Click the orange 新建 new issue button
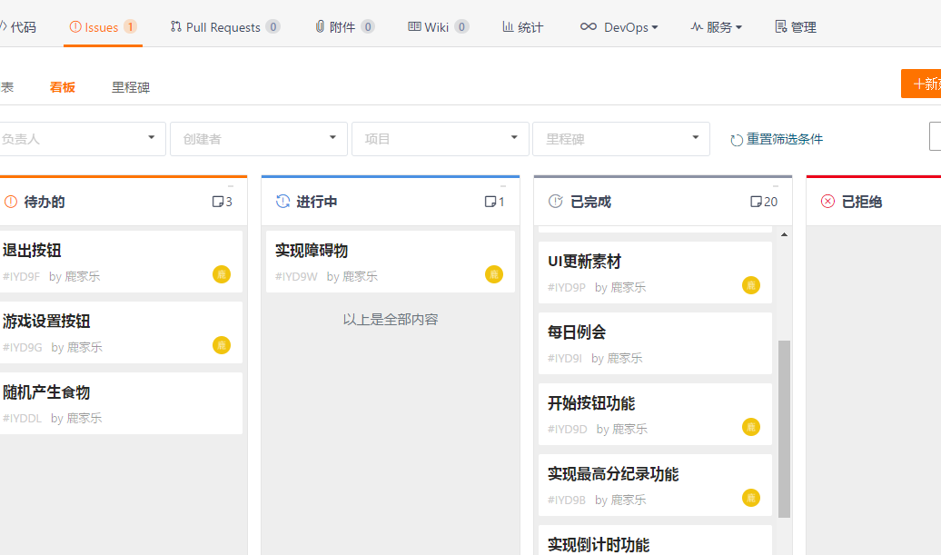Viewport: 941px width, 555px height. coord(921,84)
